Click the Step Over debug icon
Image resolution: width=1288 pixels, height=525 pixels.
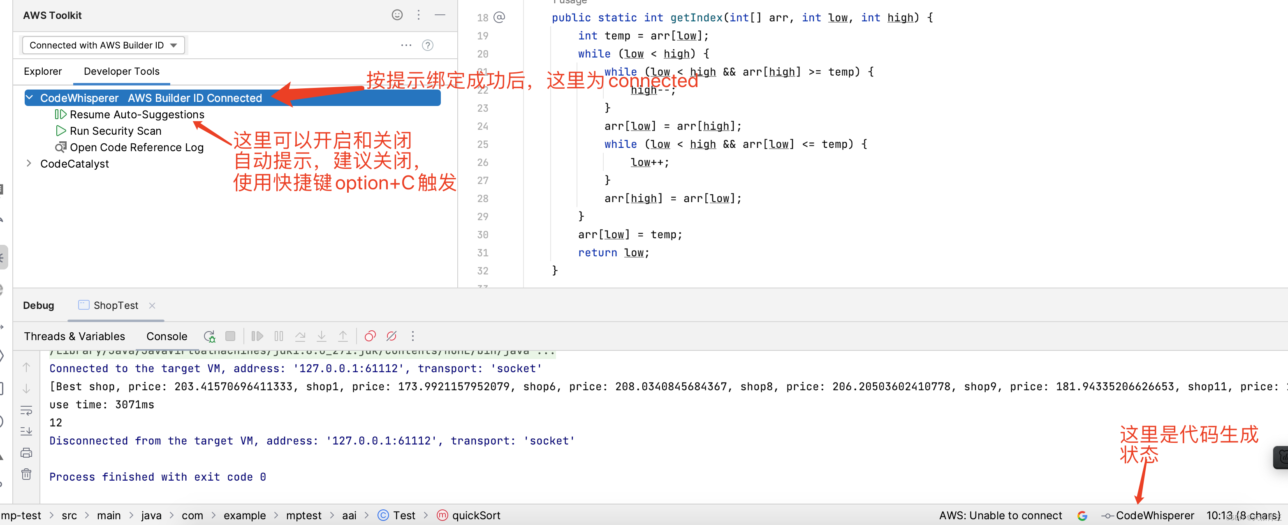point(300,336)
